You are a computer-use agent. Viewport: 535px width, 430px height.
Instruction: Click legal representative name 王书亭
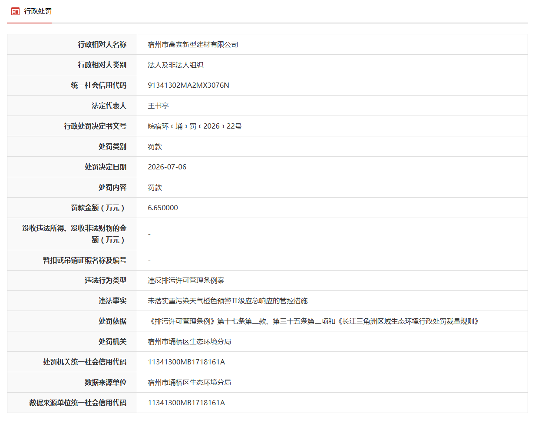158,106
